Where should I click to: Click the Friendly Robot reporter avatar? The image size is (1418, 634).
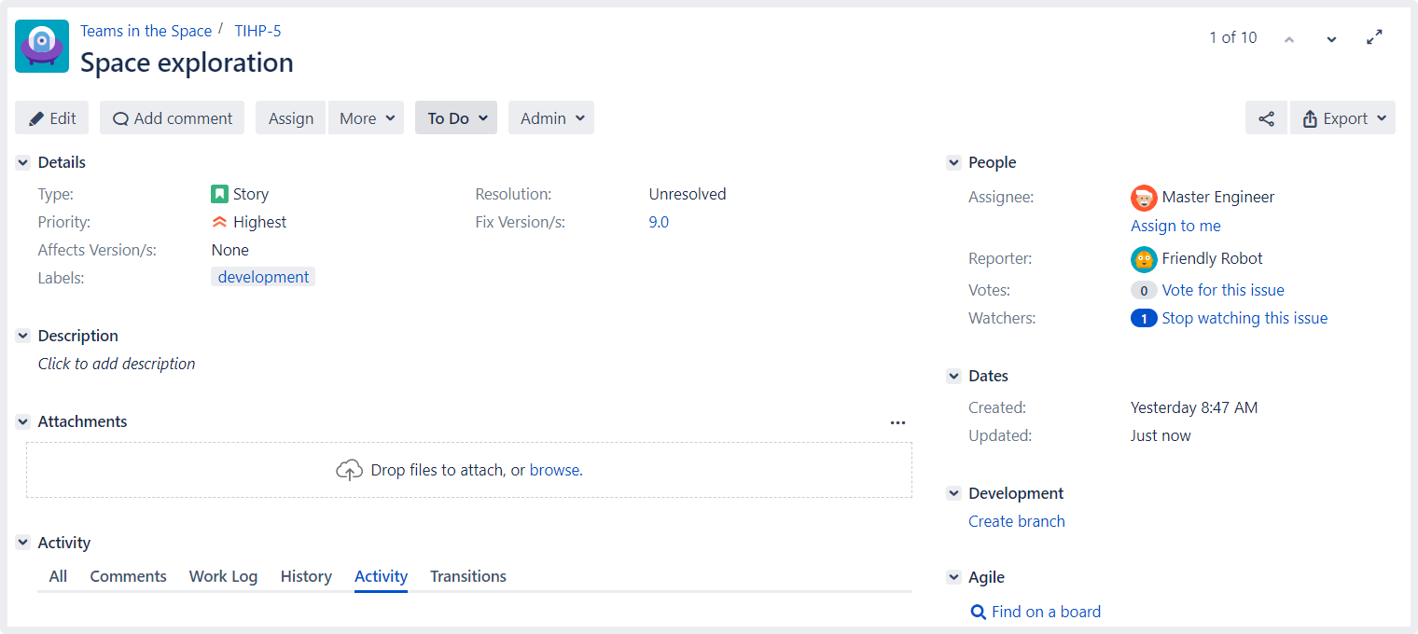tap(1144, 259)
